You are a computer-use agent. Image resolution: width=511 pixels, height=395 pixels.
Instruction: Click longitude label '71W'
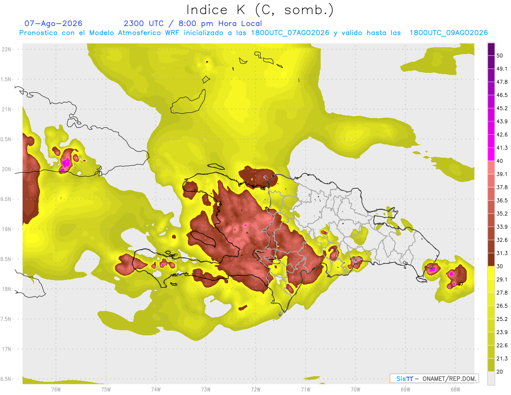(305, 389)
